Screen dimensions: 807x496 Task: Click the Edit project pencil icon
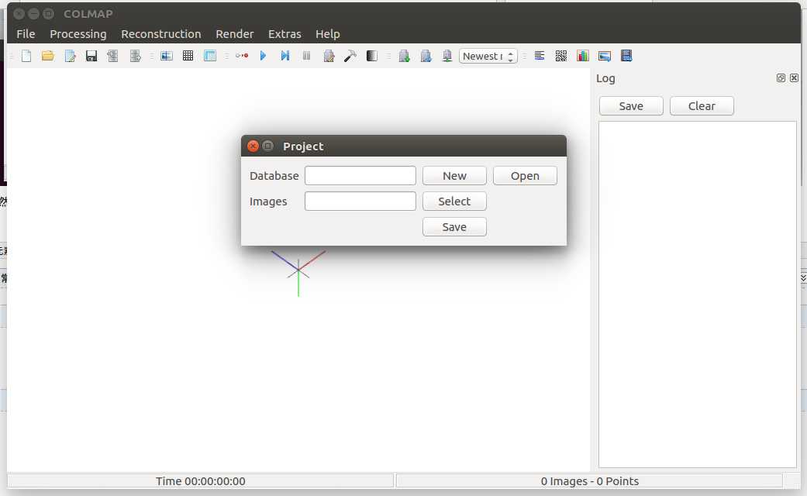tap(70, 56)
